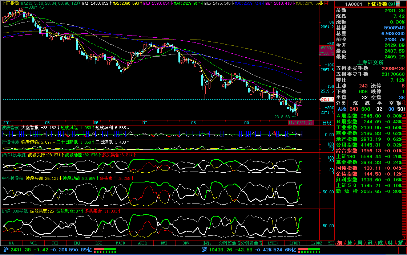This screenshot has width=407, height=255.
Task: Select the 综合指数 row
Action: (369, 151)
